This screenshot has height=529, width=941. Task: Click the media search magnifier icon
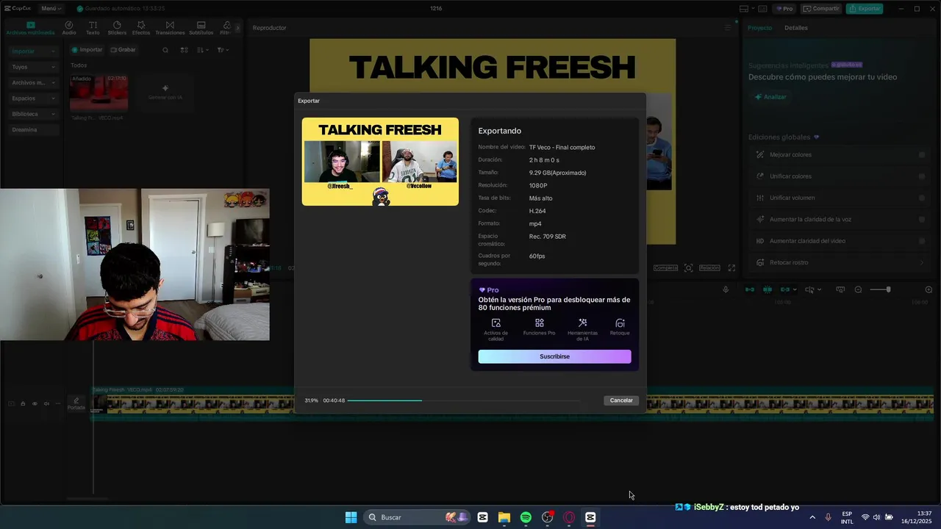pyautogui.click(x=165, y=50)
